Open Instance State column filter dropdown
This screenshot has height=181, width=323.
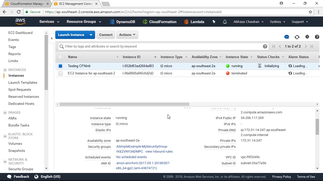pos(251,57)
